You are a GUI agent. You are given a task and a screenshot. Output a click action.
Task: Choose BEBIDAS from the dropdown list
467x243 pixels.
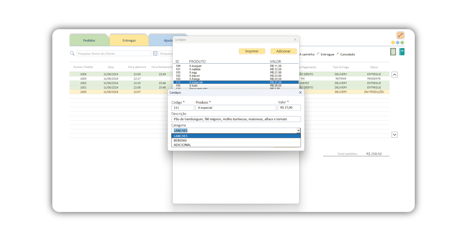(x=236, y=141)
